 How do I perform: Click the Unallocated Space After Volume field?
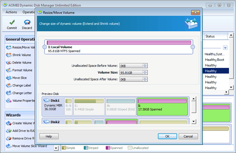click(131, 79)
